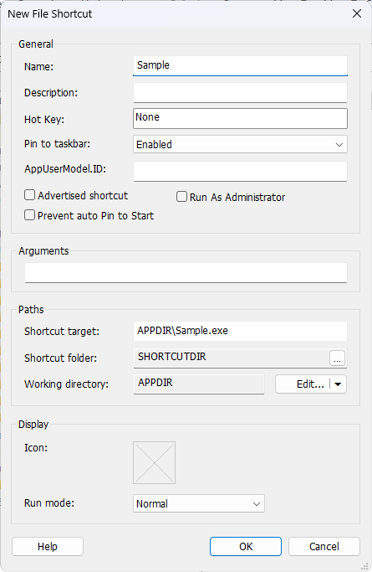The height and width of the screenshot is (572, 372).
Task: Click the Shortcut target field
Action: pos(240,331)
